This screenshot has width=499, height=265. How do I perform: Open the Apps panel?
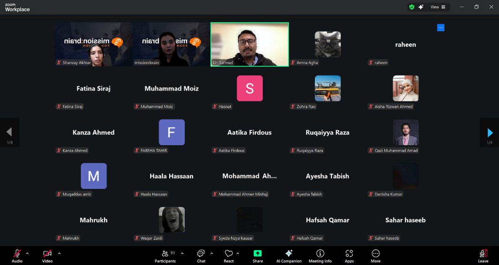coord(349,256)
